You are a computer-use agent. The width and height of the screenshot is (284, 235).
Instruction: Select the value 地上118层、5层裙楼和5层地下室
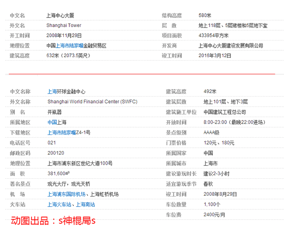[x=233, y=25]
